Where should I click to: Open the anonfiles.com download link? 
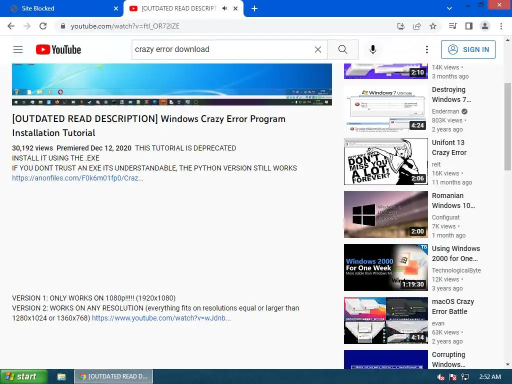(x=77, y=178)
